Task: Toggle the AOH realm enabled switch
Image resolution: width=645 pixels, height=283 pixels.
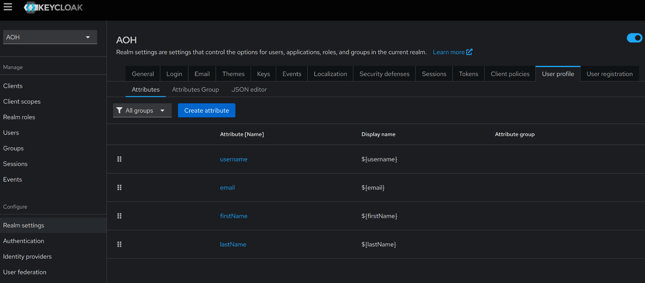Action: click(x=634, y=38)
